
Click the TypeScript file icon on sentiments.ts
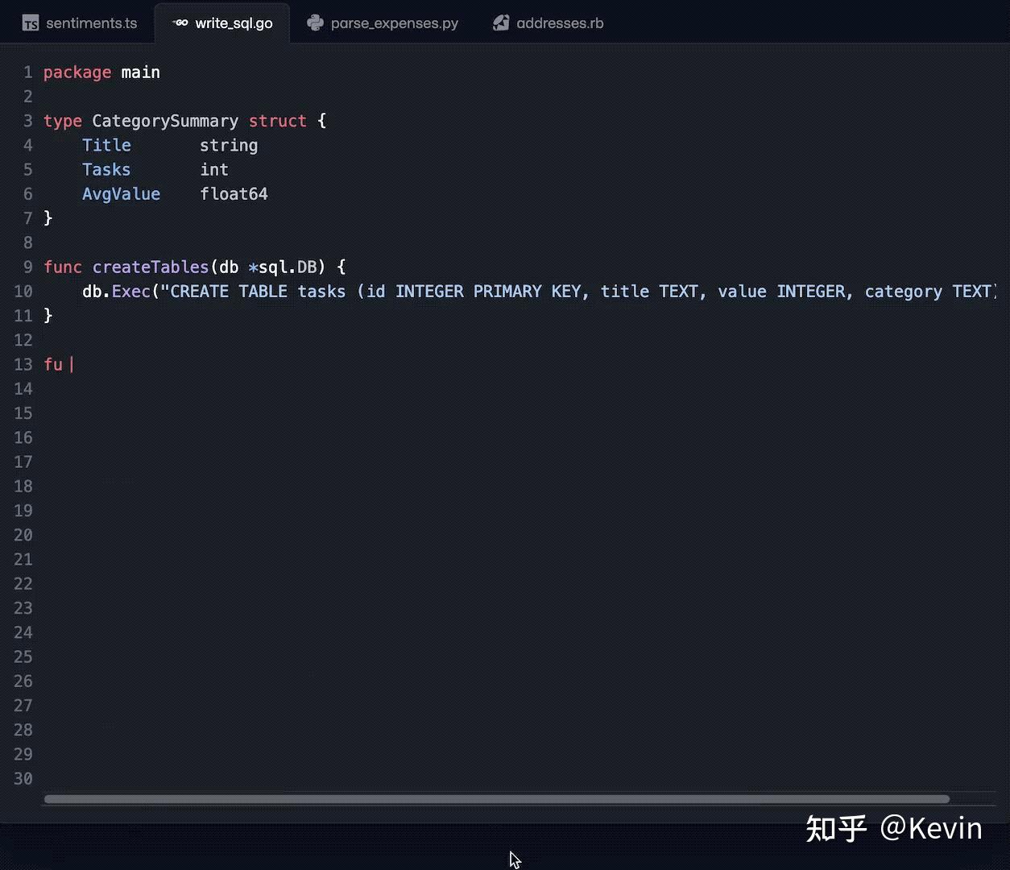point(29,23)
